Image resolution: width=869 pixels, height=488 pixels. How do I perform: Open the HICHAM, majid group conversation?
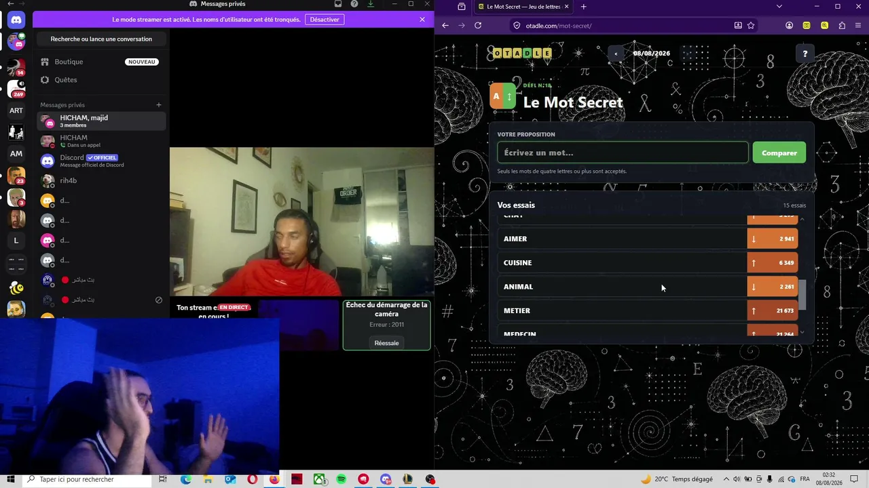tap(101, 121)
